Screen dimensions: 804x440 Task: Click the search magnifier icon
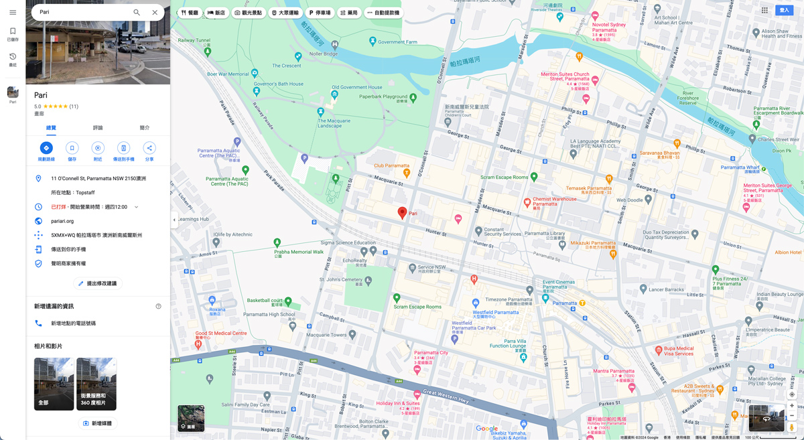click(137, 12)
